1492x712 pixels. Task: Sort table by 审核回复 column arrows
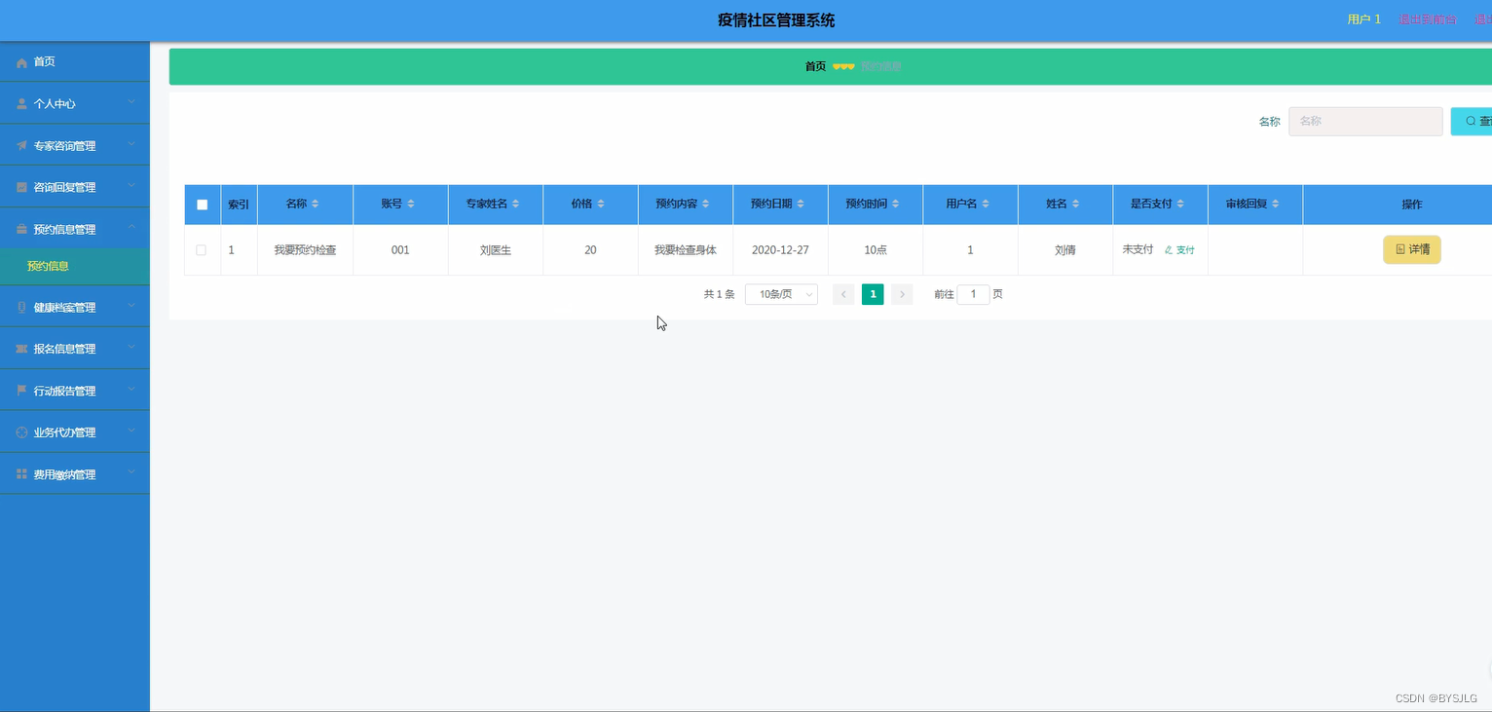coord(1275,204)
